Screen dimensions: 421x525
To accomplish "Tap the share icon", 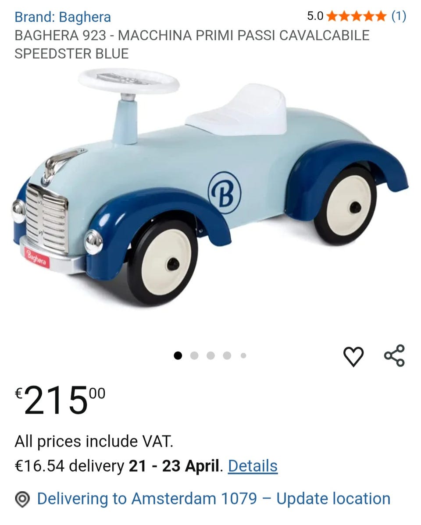I will 395,355.
